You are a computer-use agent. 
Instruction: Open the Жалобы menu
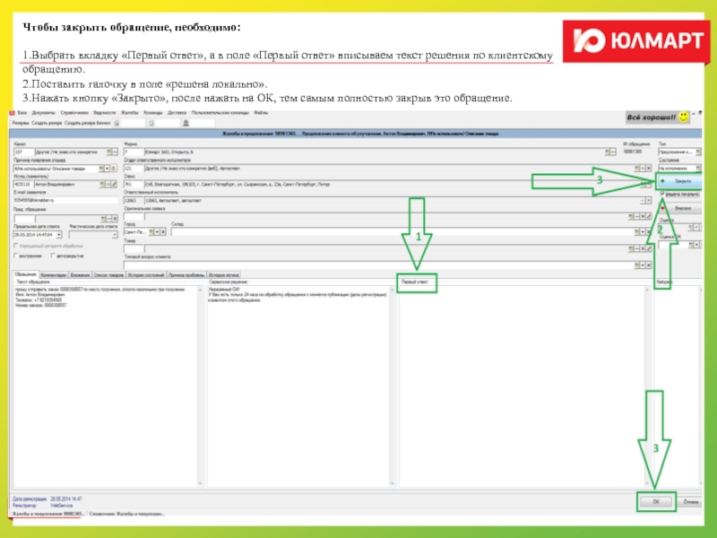tap(129, 113)
